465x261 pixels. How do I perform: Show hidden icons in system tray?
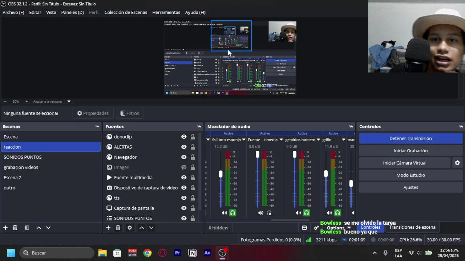click(375, 253)
